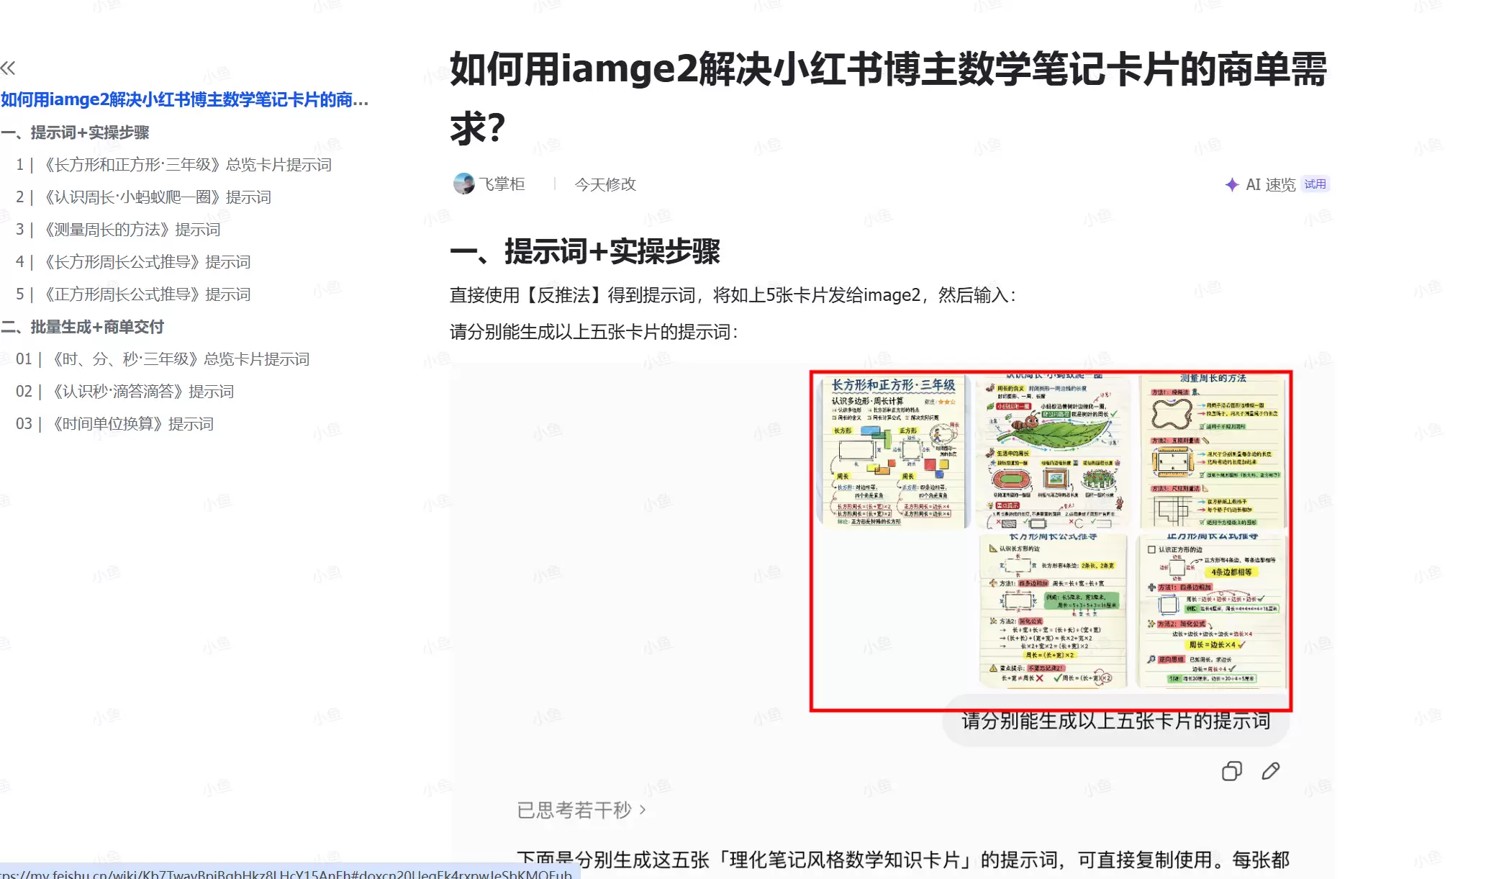The image size is (1504, 879).
Task: Click the chat bubble text 请分别能生成以上五张卡片的提示词
Action: pos(1116,721)
